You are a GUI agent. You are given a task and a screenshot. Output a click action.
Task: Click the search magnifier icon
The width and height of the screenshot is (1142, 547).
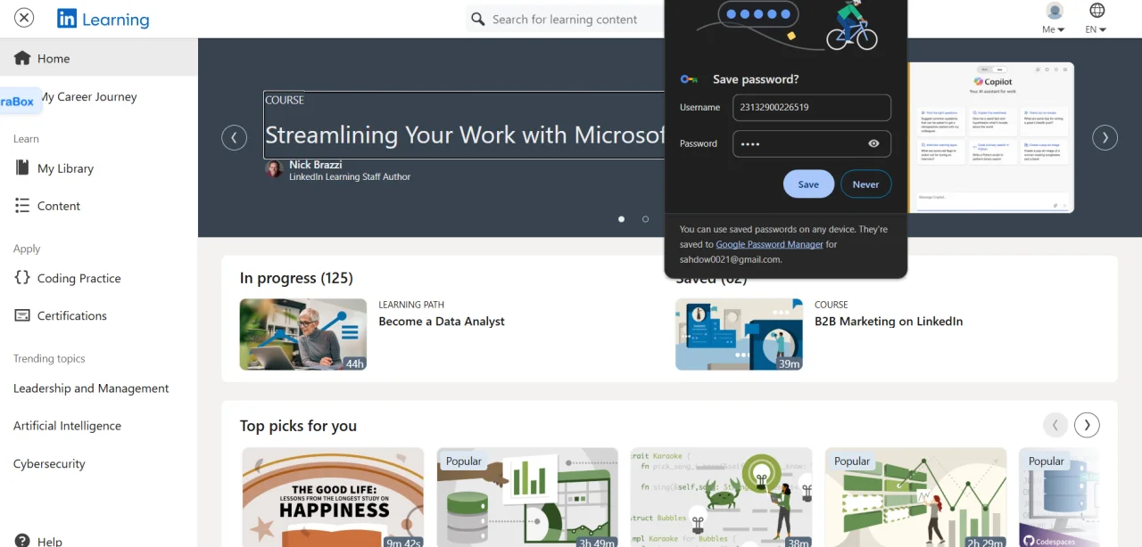pyautogui.click(x=477, y=19)
